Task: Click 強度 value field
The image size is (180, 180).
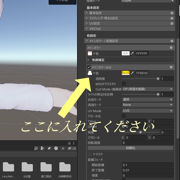Action: pos(148,175)
